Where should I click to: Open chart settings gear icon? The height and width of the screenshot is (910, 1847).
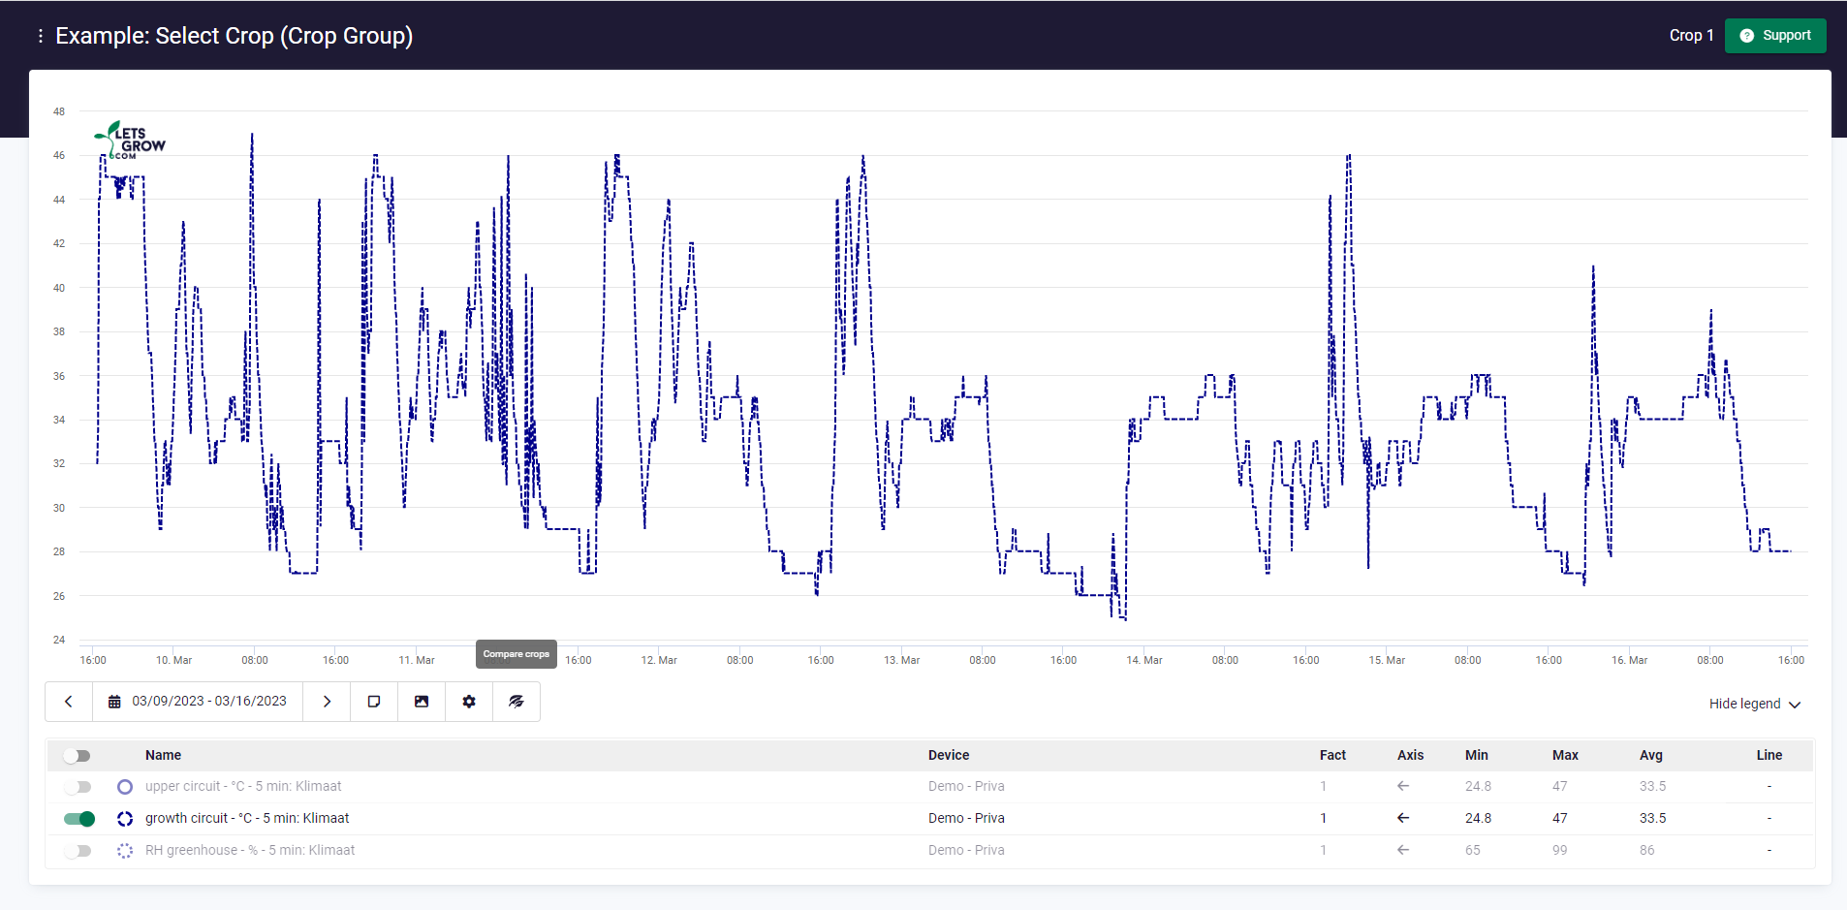469,702
